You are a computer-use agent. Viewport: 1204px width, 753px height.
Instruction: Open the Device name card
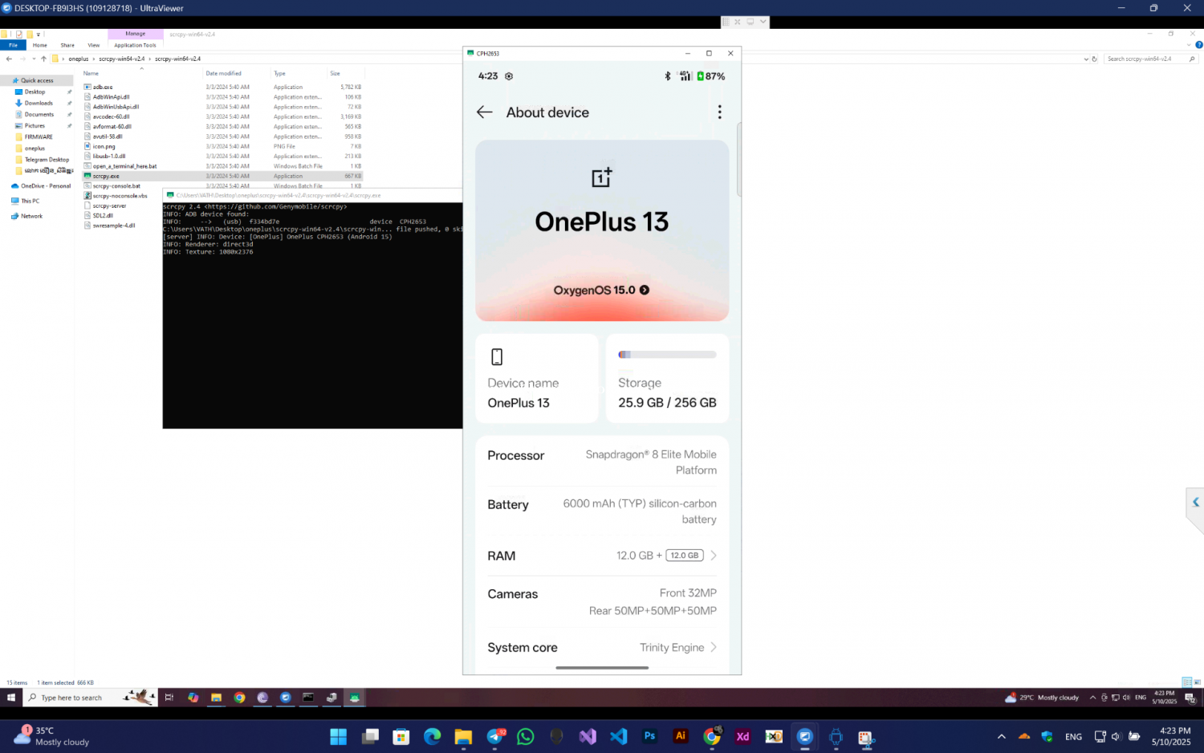coord(537,379)
